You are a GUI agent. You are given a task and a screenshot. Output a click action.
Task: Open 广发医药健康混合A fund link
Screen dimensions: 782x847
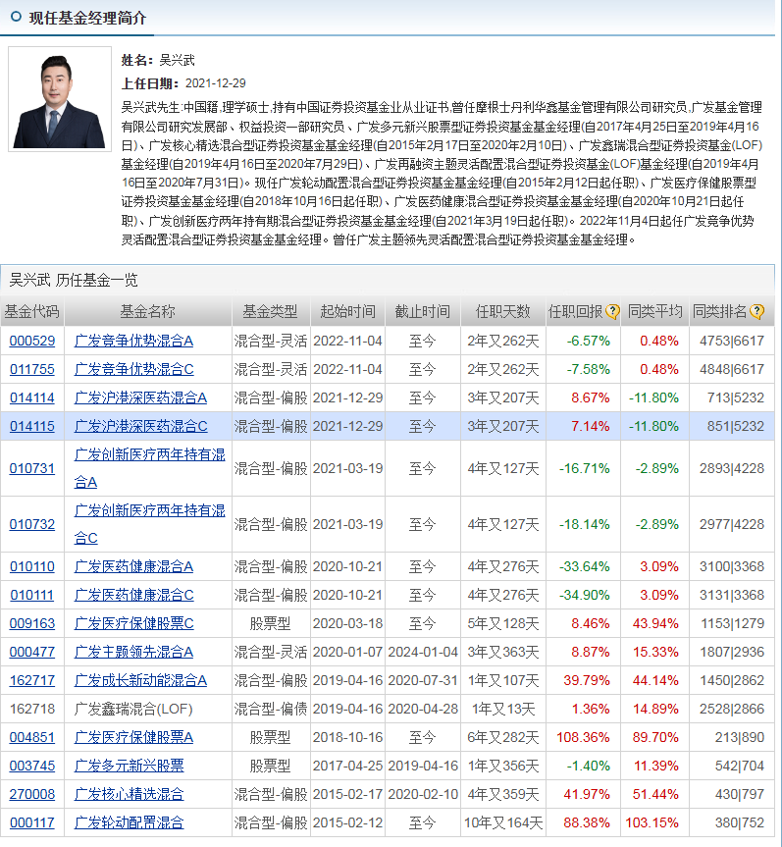134,566
